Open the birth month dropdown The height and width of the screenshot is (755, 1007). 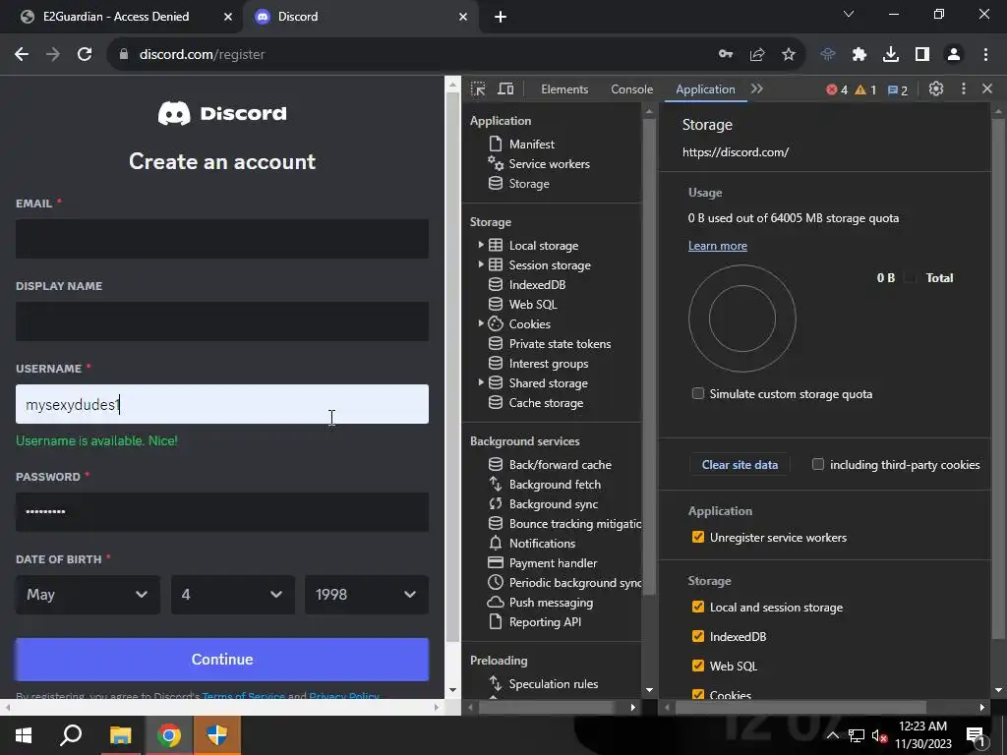(x=88, y=595)
